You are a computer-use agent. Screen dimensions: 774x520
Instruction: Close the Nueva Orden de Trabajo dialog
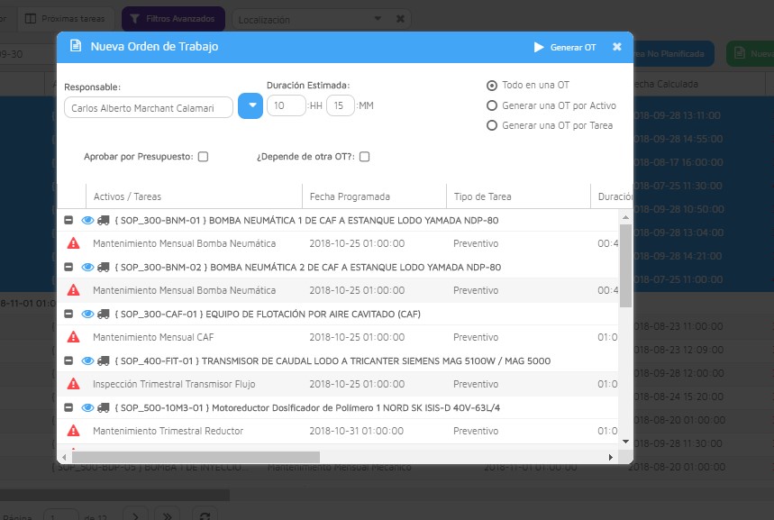[617, 47]
